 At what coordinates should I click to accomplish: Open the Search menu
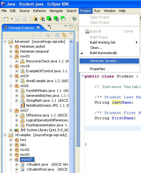point(72,11)
